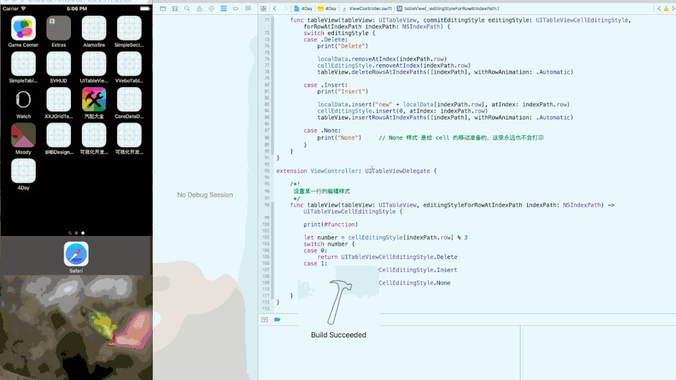Click the 'case .Insert:' code line
The image size is (676, 380).
coord(326,85)
